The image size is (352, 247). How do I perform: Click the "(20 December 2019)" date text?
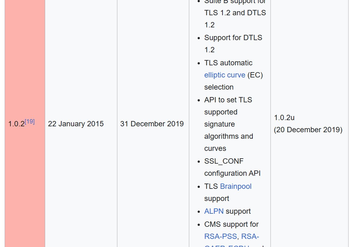point(308,130)
